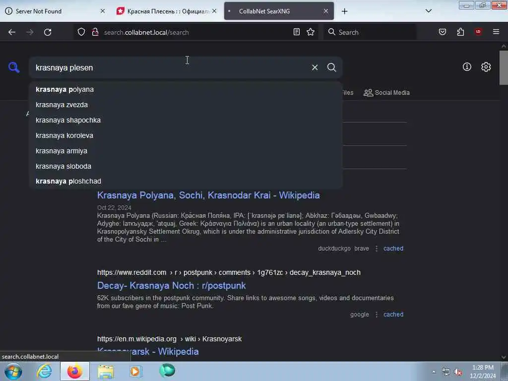The height and width of the screenshot is (381, 508).
Task: Open the list all tabs dropdown
Action: (x=428, y=11)
